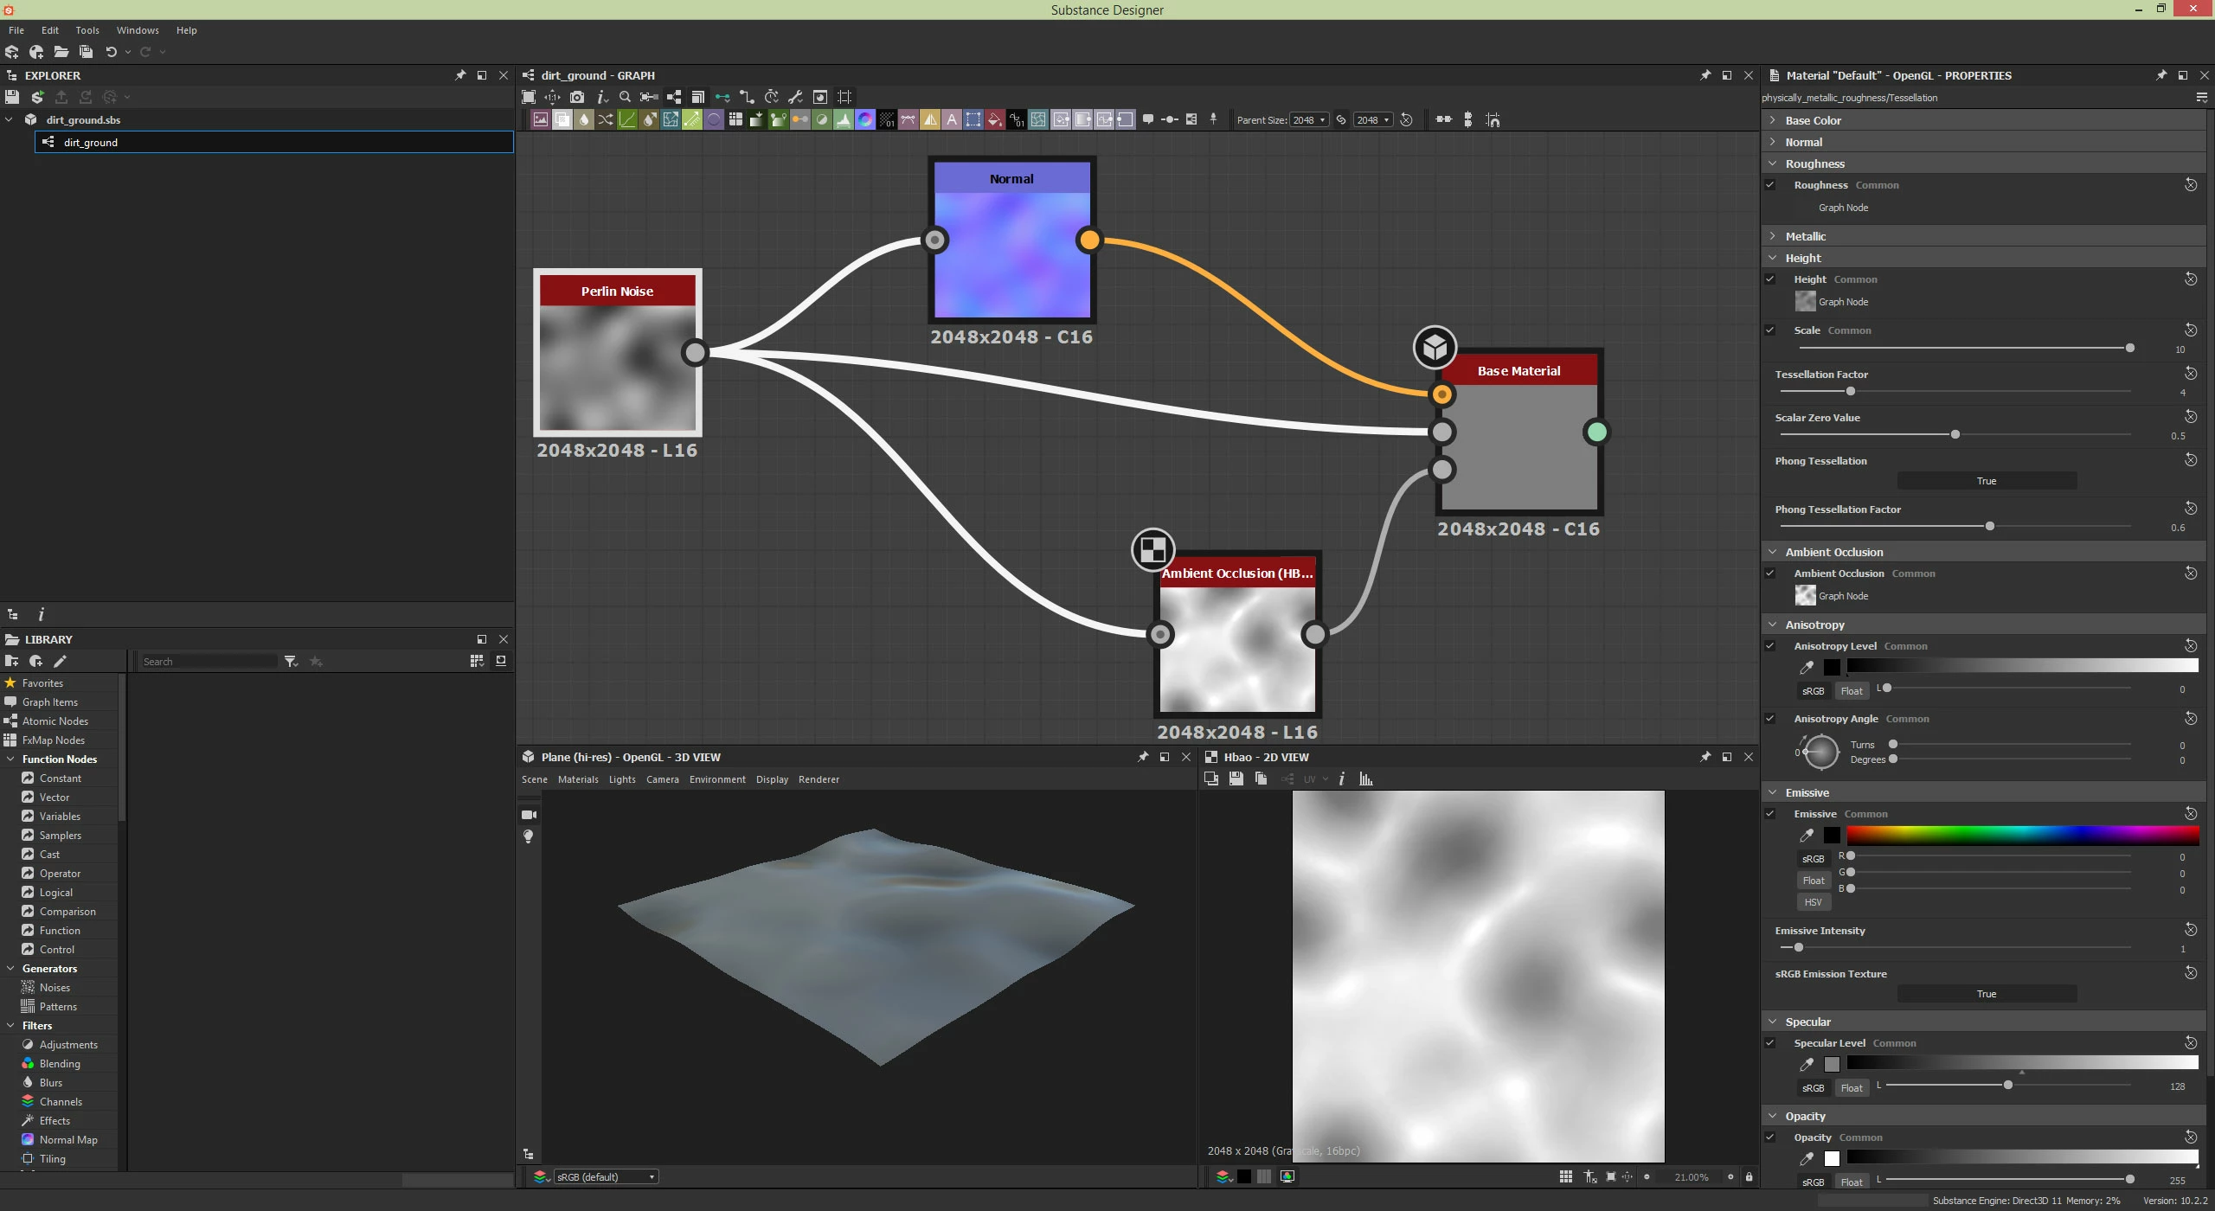Viewport: 2215px width, 1211px height.
Task: Add a comment from graph toolbar
Action: (x=1147, y=119)
